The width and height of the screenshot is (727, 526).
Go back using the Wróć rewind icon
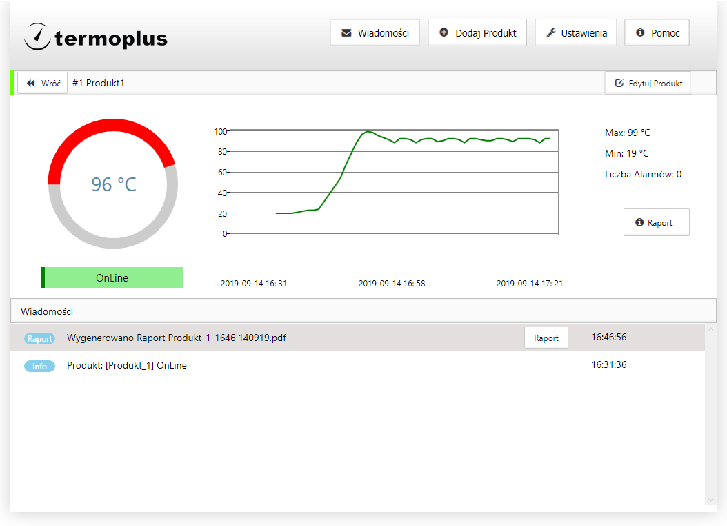31,83
